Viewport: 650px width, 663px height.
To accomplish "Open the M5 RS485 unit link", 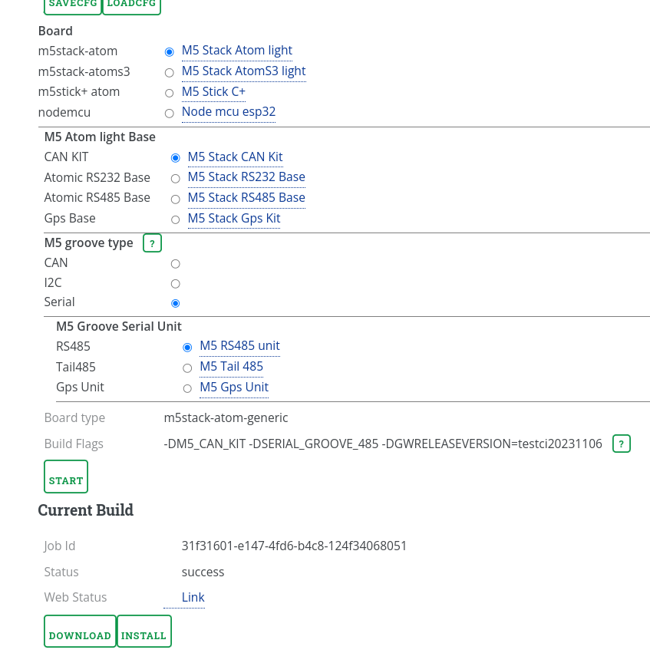I will [x=239, y=346].
